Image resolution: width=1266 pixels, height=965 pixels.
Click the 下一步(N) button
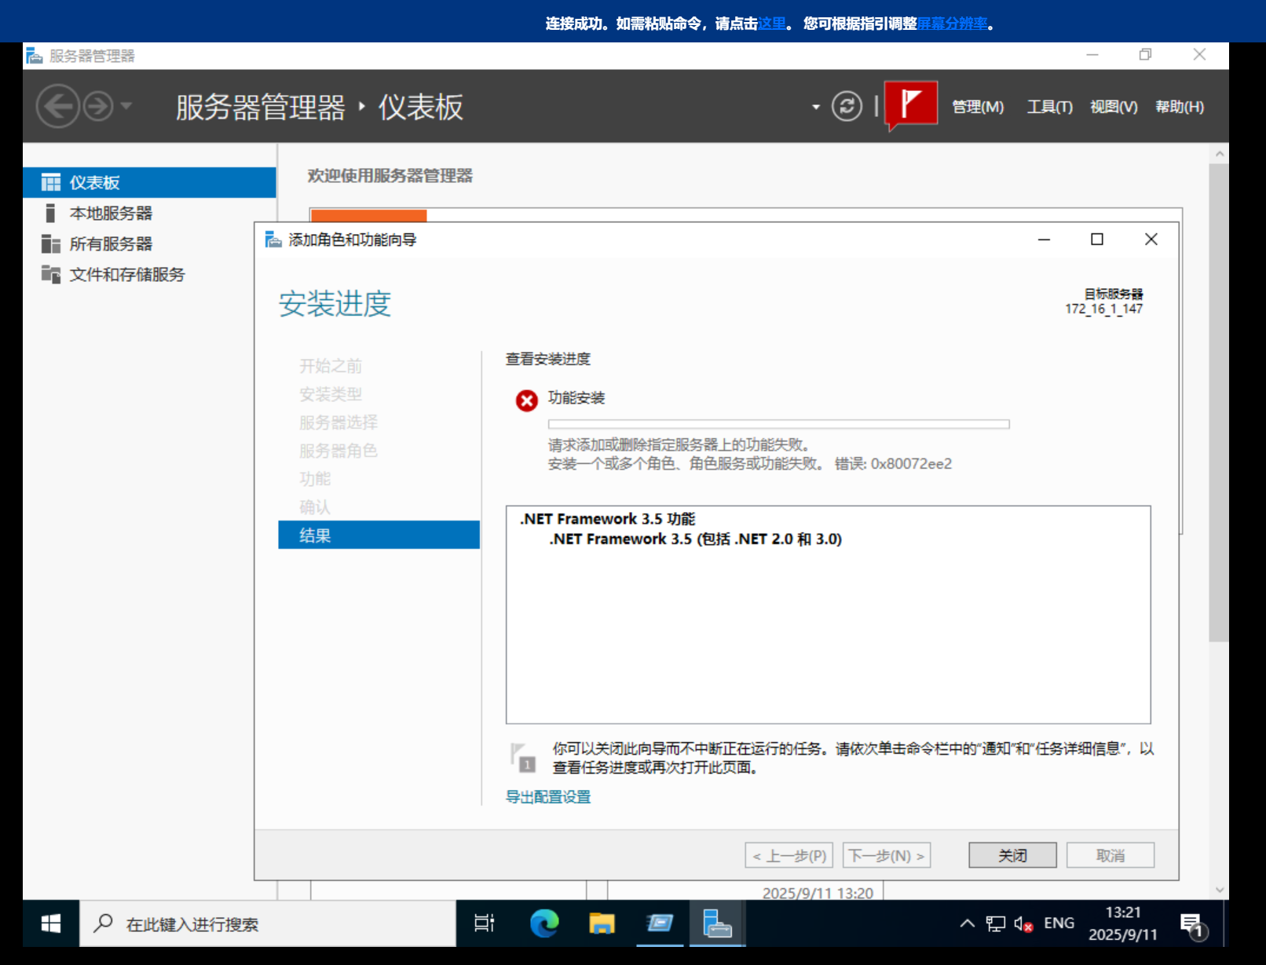[886, 855]
